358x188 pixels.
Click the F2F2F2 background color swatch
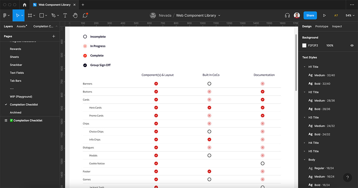point(304,46)
